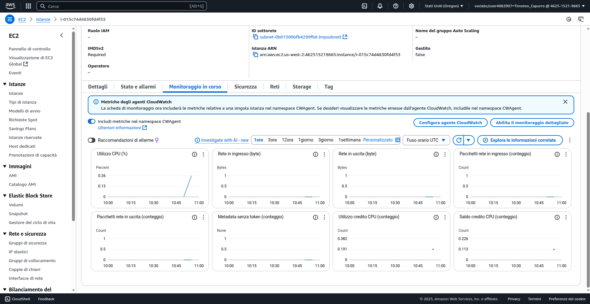Open Ulteriori informazioni link

click(x=122, y=128)
